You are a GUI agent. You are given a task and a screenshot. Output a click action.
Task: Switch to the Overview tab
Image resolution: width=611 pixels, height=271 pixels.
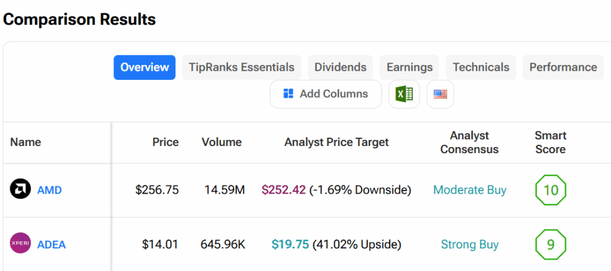[x=144, y=67]
